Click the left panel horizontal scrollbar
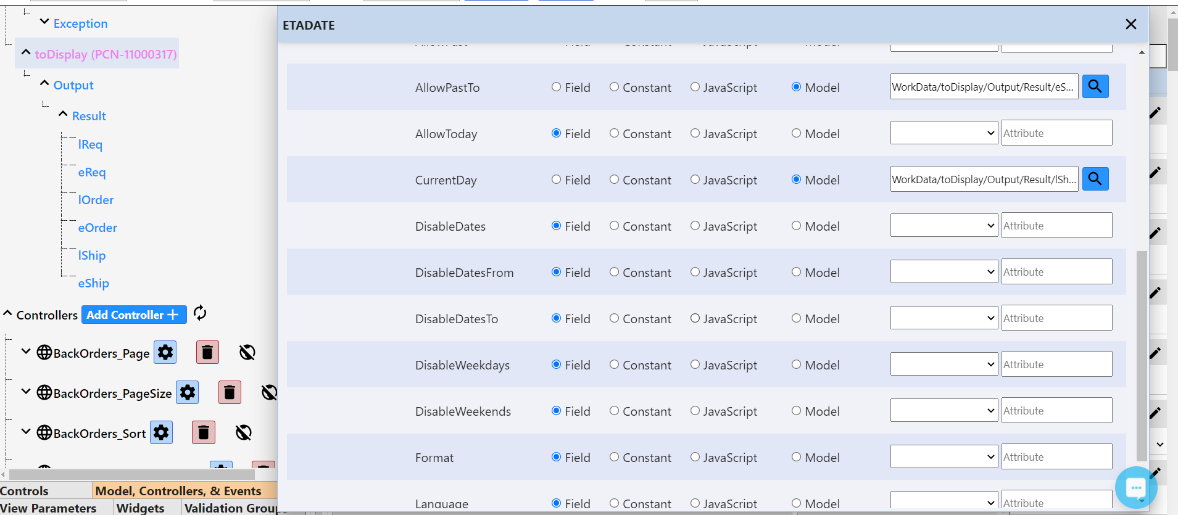1178x515 pixels. pyautogui.click(x=132, y=474)
